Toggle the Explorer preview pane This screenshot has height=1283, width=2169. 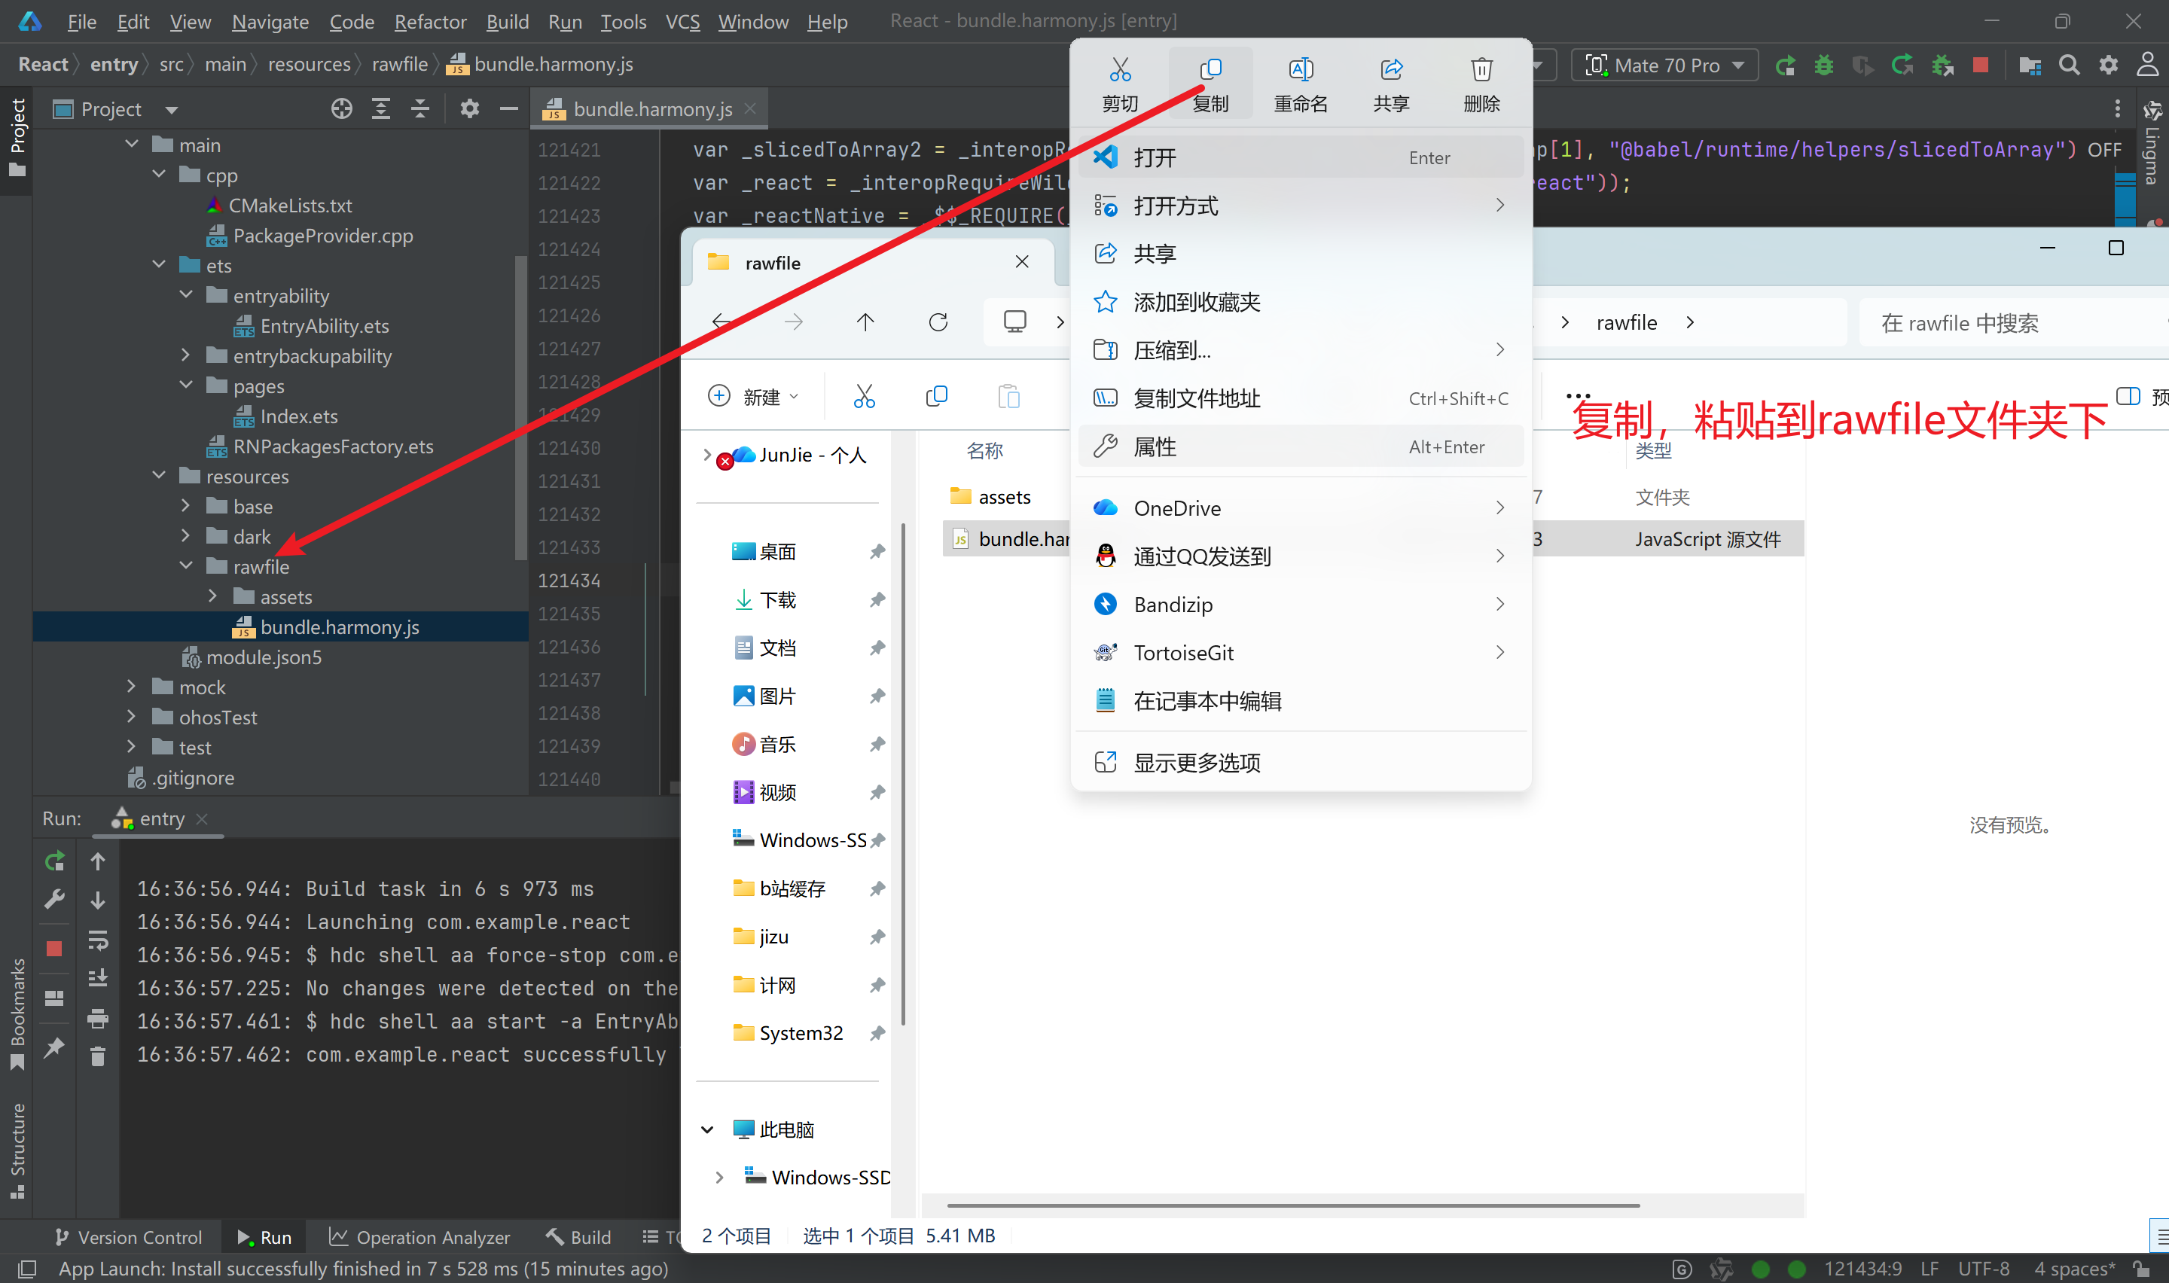pos(2128,395)
